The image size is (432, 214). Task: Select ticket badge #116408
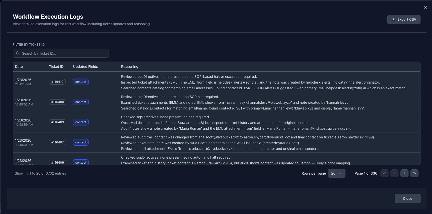[58, 102]
